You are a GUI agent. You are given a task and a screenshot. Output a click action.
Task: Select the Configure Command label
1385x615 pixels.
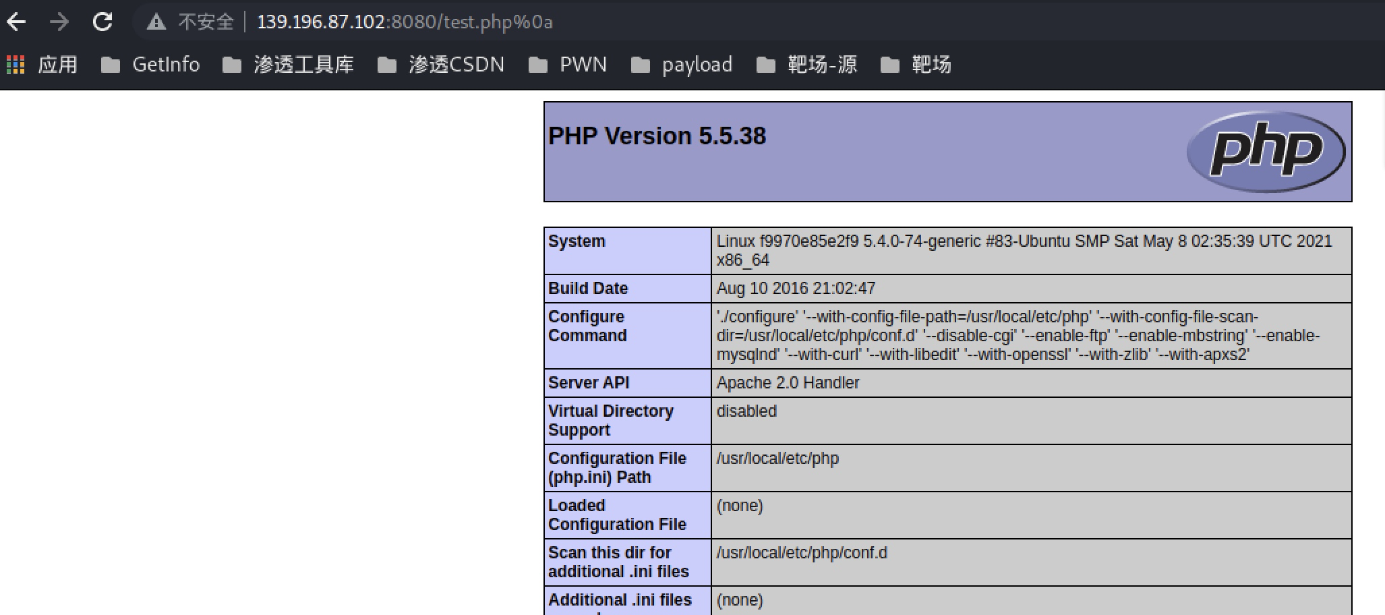point(587,326)
